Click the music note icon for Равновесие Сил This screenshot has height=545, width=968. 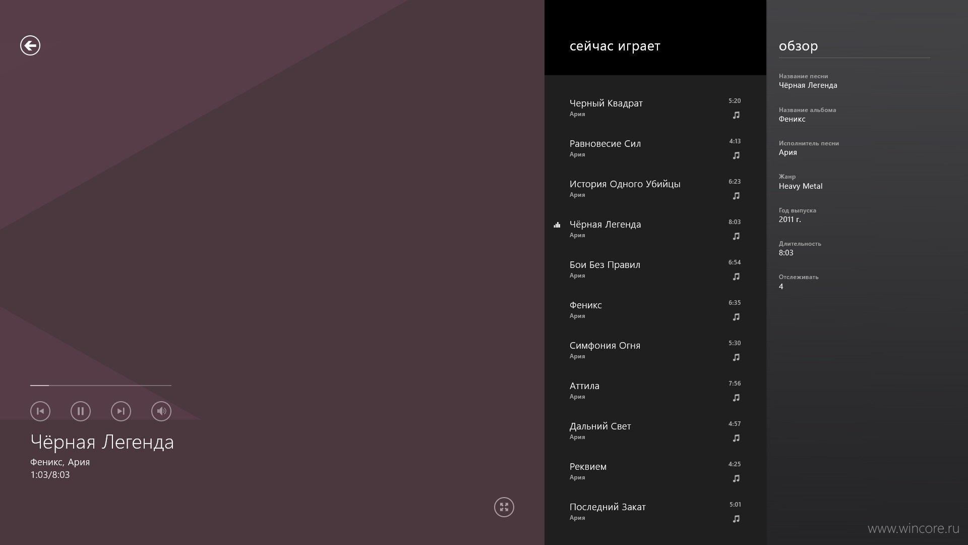pos(736,155)
